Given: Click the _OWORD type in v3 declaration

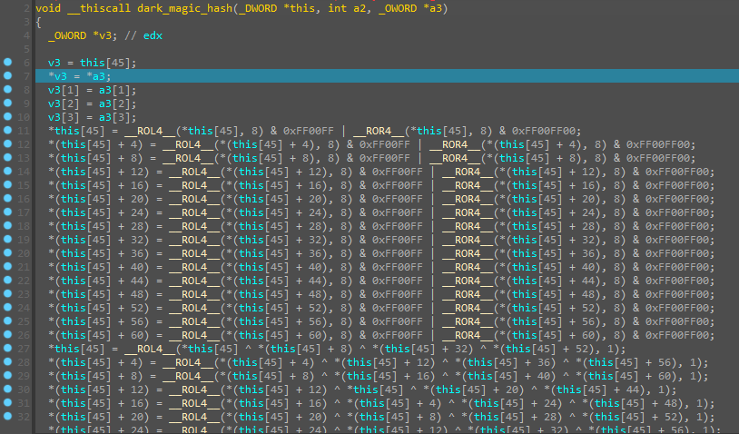Looking at the screenshot, I should [69, 35].
